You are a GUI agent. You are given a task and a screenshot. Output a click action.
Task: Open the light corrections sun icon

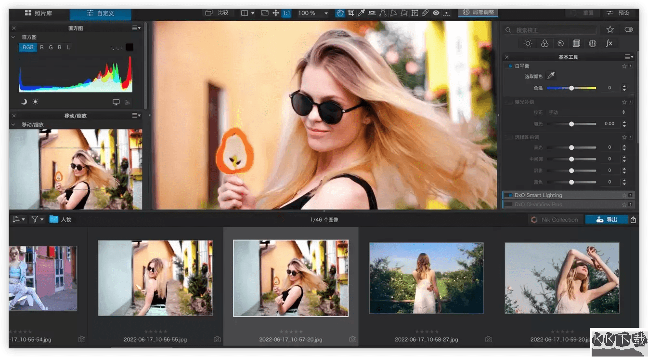[528, 43]
